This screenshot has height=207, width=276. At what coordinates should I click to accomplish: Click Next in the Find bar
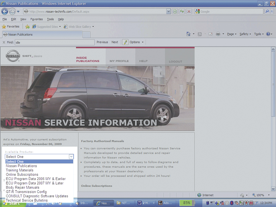click(x=115, y=42)
